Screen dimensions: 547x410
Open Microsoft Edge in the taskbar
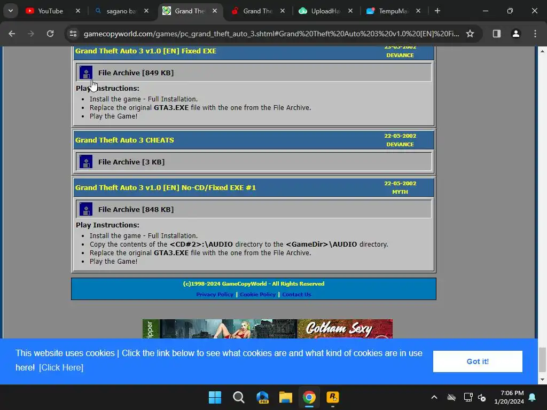tap(262, 397)
